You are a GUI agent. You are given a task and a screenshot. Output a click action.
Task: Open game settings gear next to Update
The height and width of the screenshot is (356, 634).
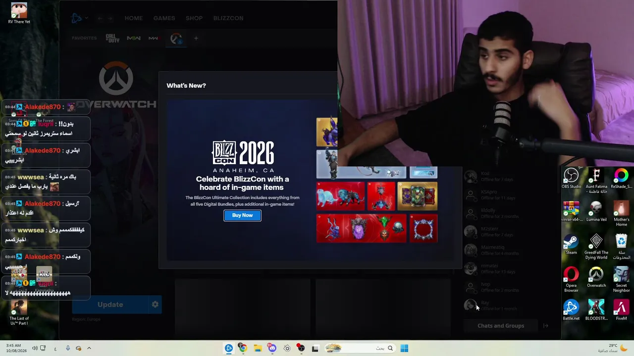(x=155, y=305)
